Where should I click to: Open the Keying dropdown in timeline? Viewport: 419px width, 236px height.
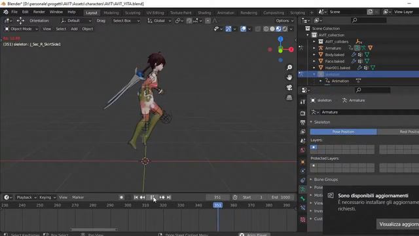(47, 197)
